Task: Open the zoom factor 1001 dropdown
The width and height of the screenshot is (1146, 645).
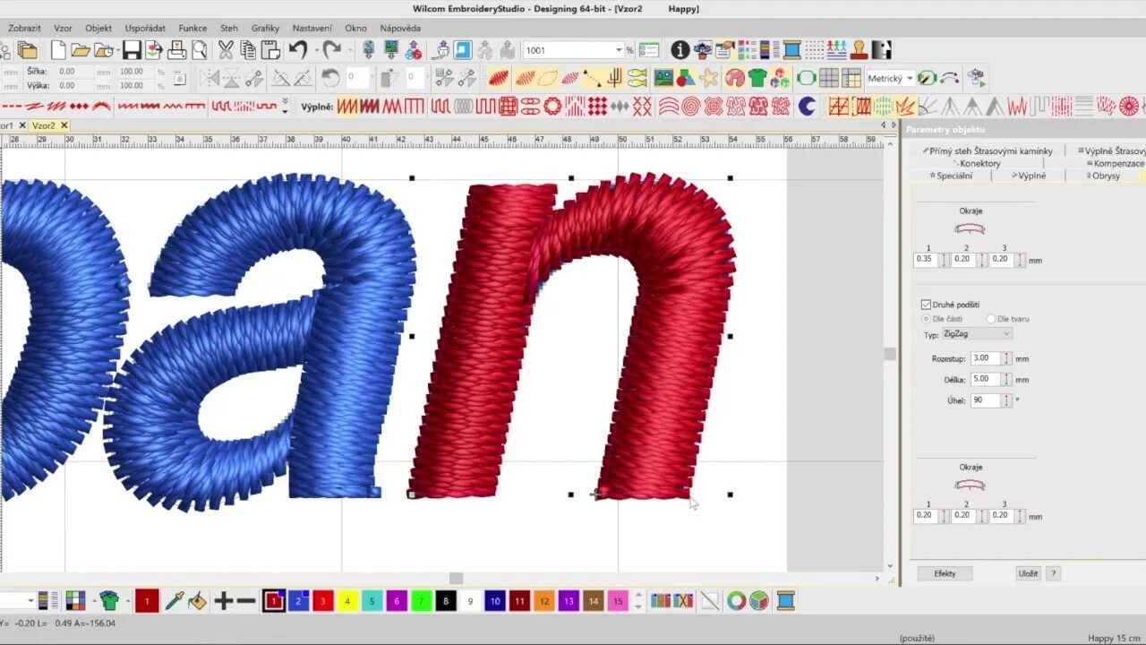Action: click(618, 50)
